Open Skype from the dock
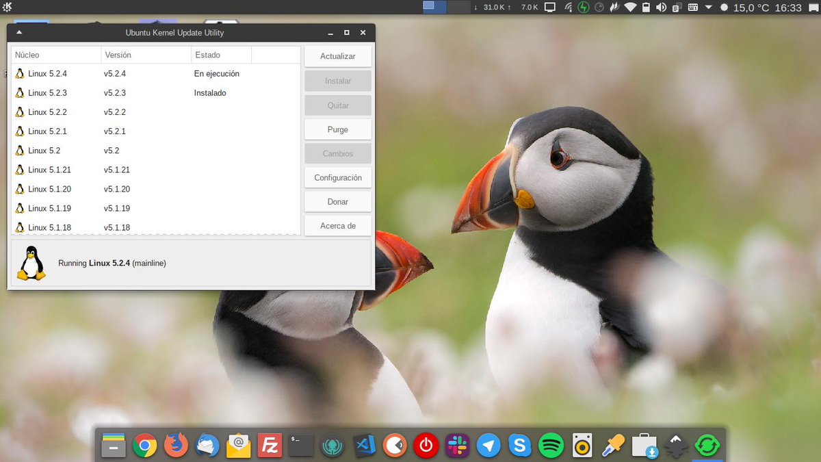Viewport: 821px width, 462px height. click(520, 446)
